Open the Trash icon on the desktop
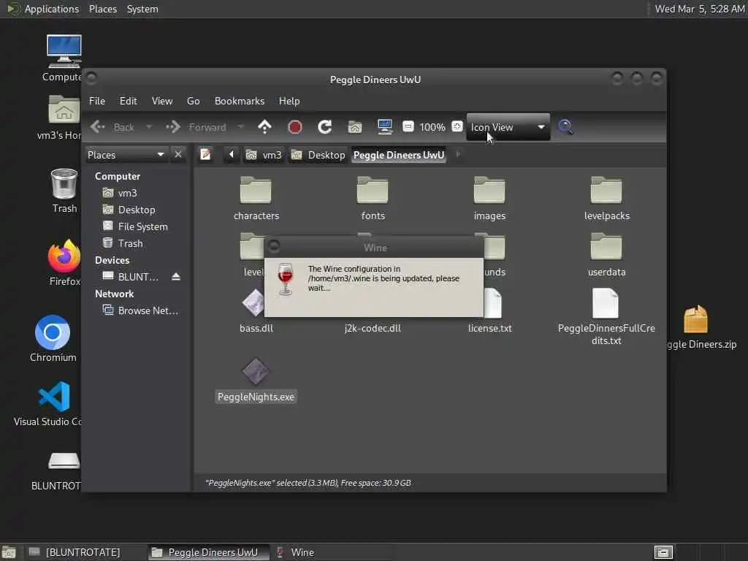The height and width of the screenshot is (561, 748). pyautogui.click(x=64, y=191)
